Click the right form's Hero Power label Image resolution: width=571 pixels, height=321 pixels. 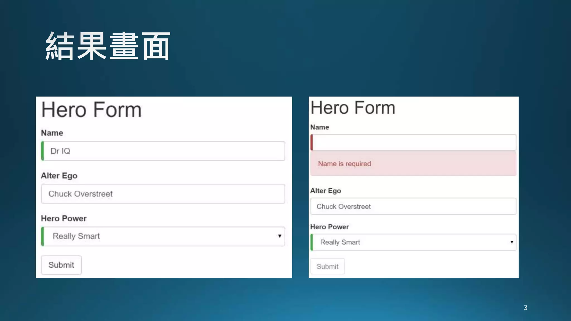tap(330, 227)
